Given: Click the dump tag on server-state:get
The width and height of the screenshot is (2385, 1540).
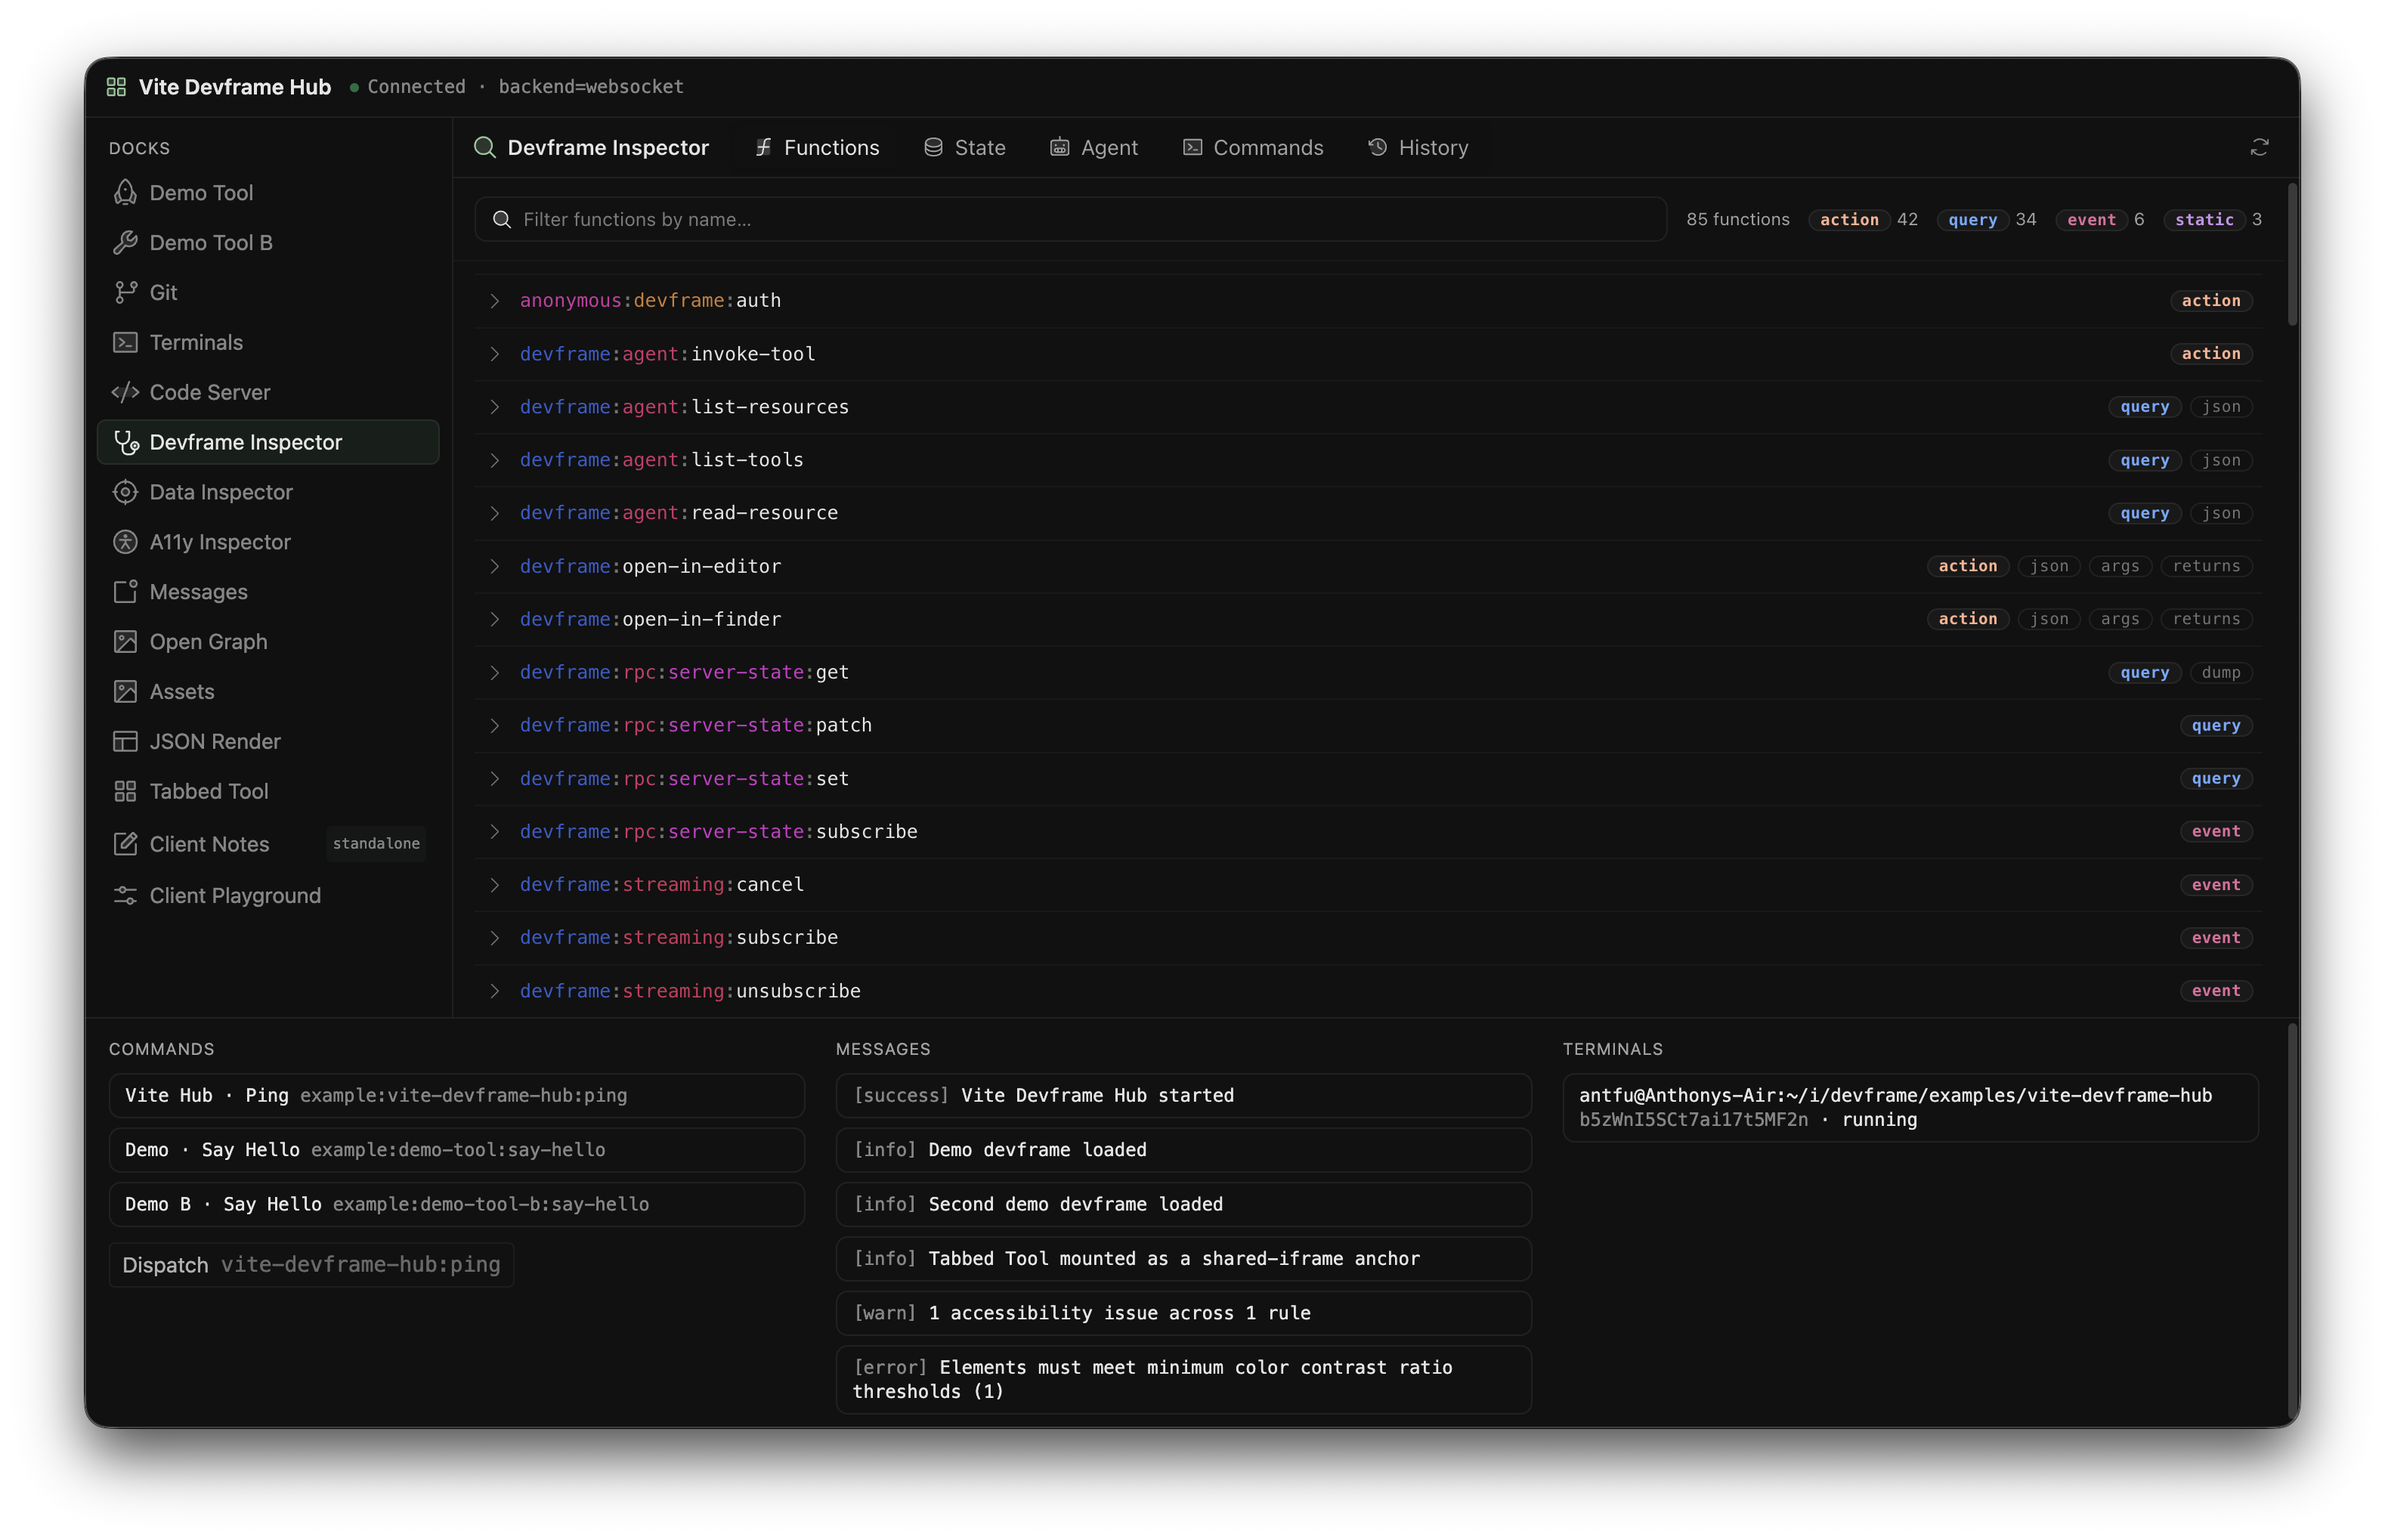Looking at the screenshot, I should point(2221,673).
